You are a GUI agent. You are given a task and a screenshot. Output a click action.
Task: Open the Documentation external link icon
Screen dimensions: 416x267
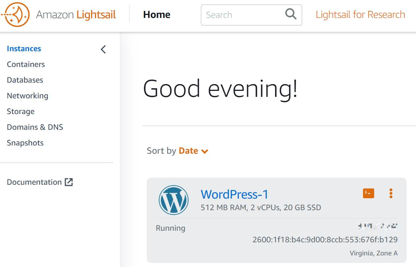coord(69,182)
